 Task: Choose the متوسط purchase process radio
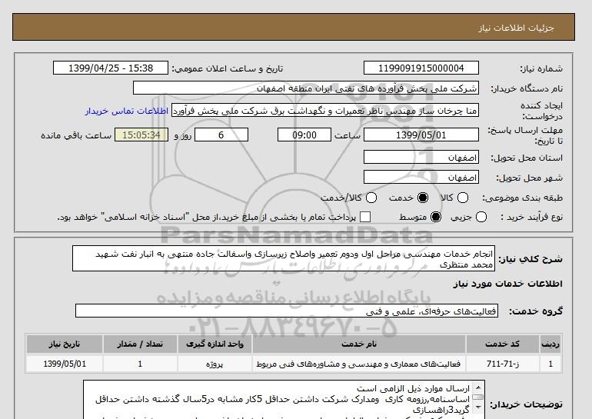436,217
